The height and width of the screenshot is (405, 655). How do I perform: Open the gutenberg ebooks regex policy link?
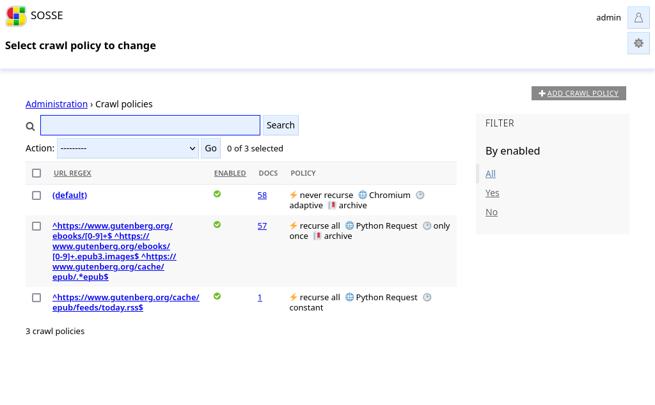pyautogui.click(x=114, y=251)
